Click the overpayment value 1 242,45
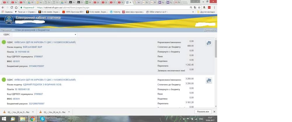 tap(190, 65)
